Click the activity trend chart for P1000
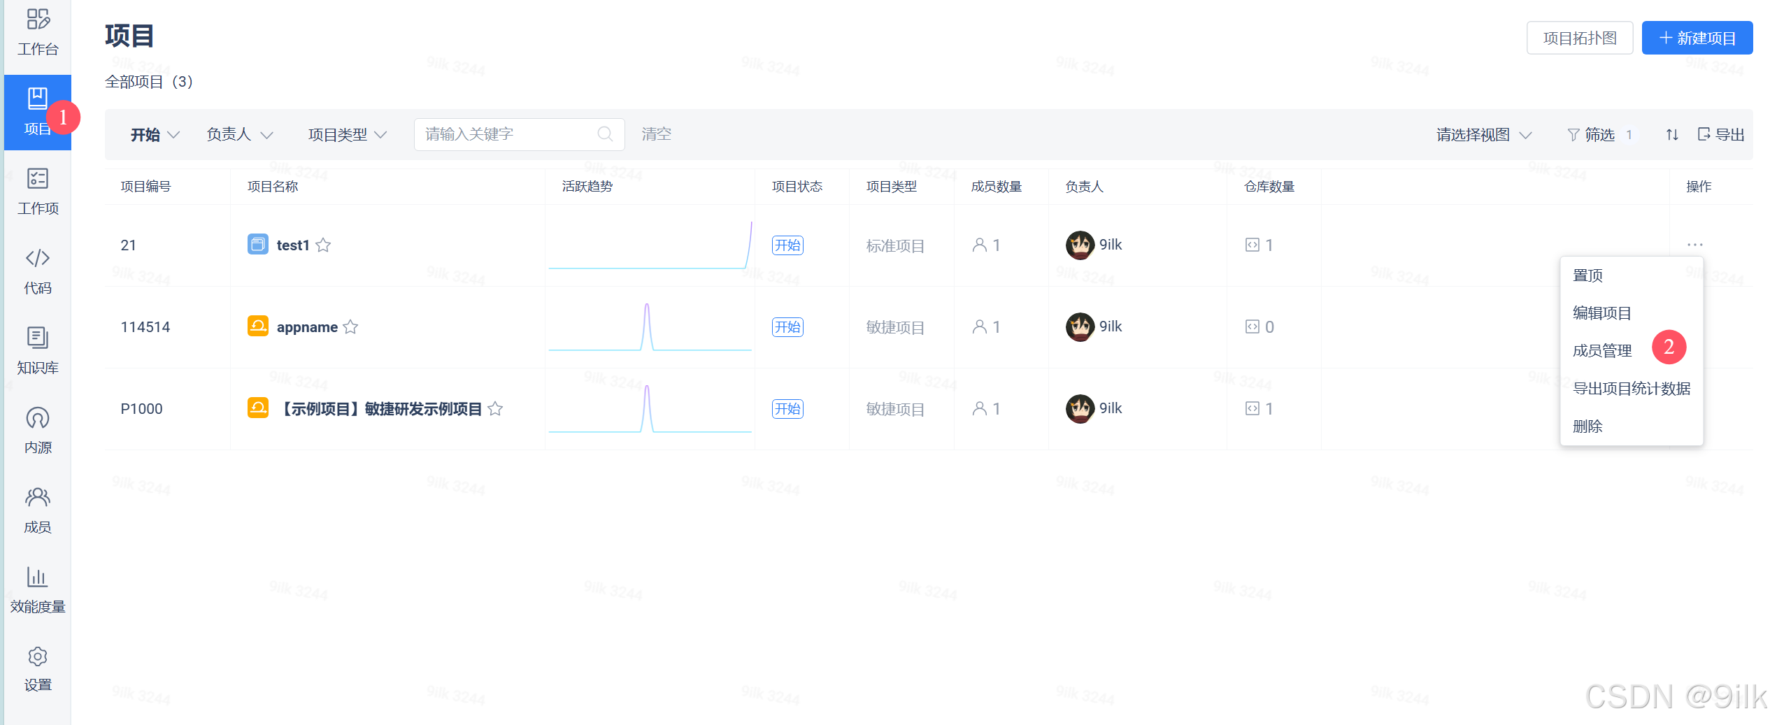This screenshot has width=1770, height=725. click(x=650, y=408)
